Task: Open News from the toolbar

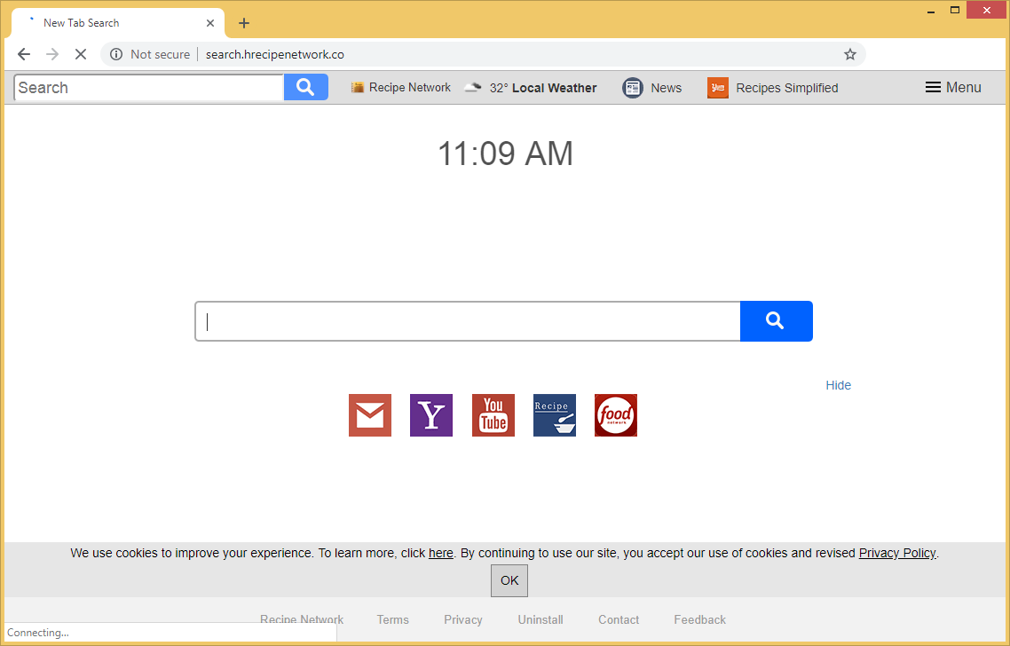Action: [x=652, y=88]
